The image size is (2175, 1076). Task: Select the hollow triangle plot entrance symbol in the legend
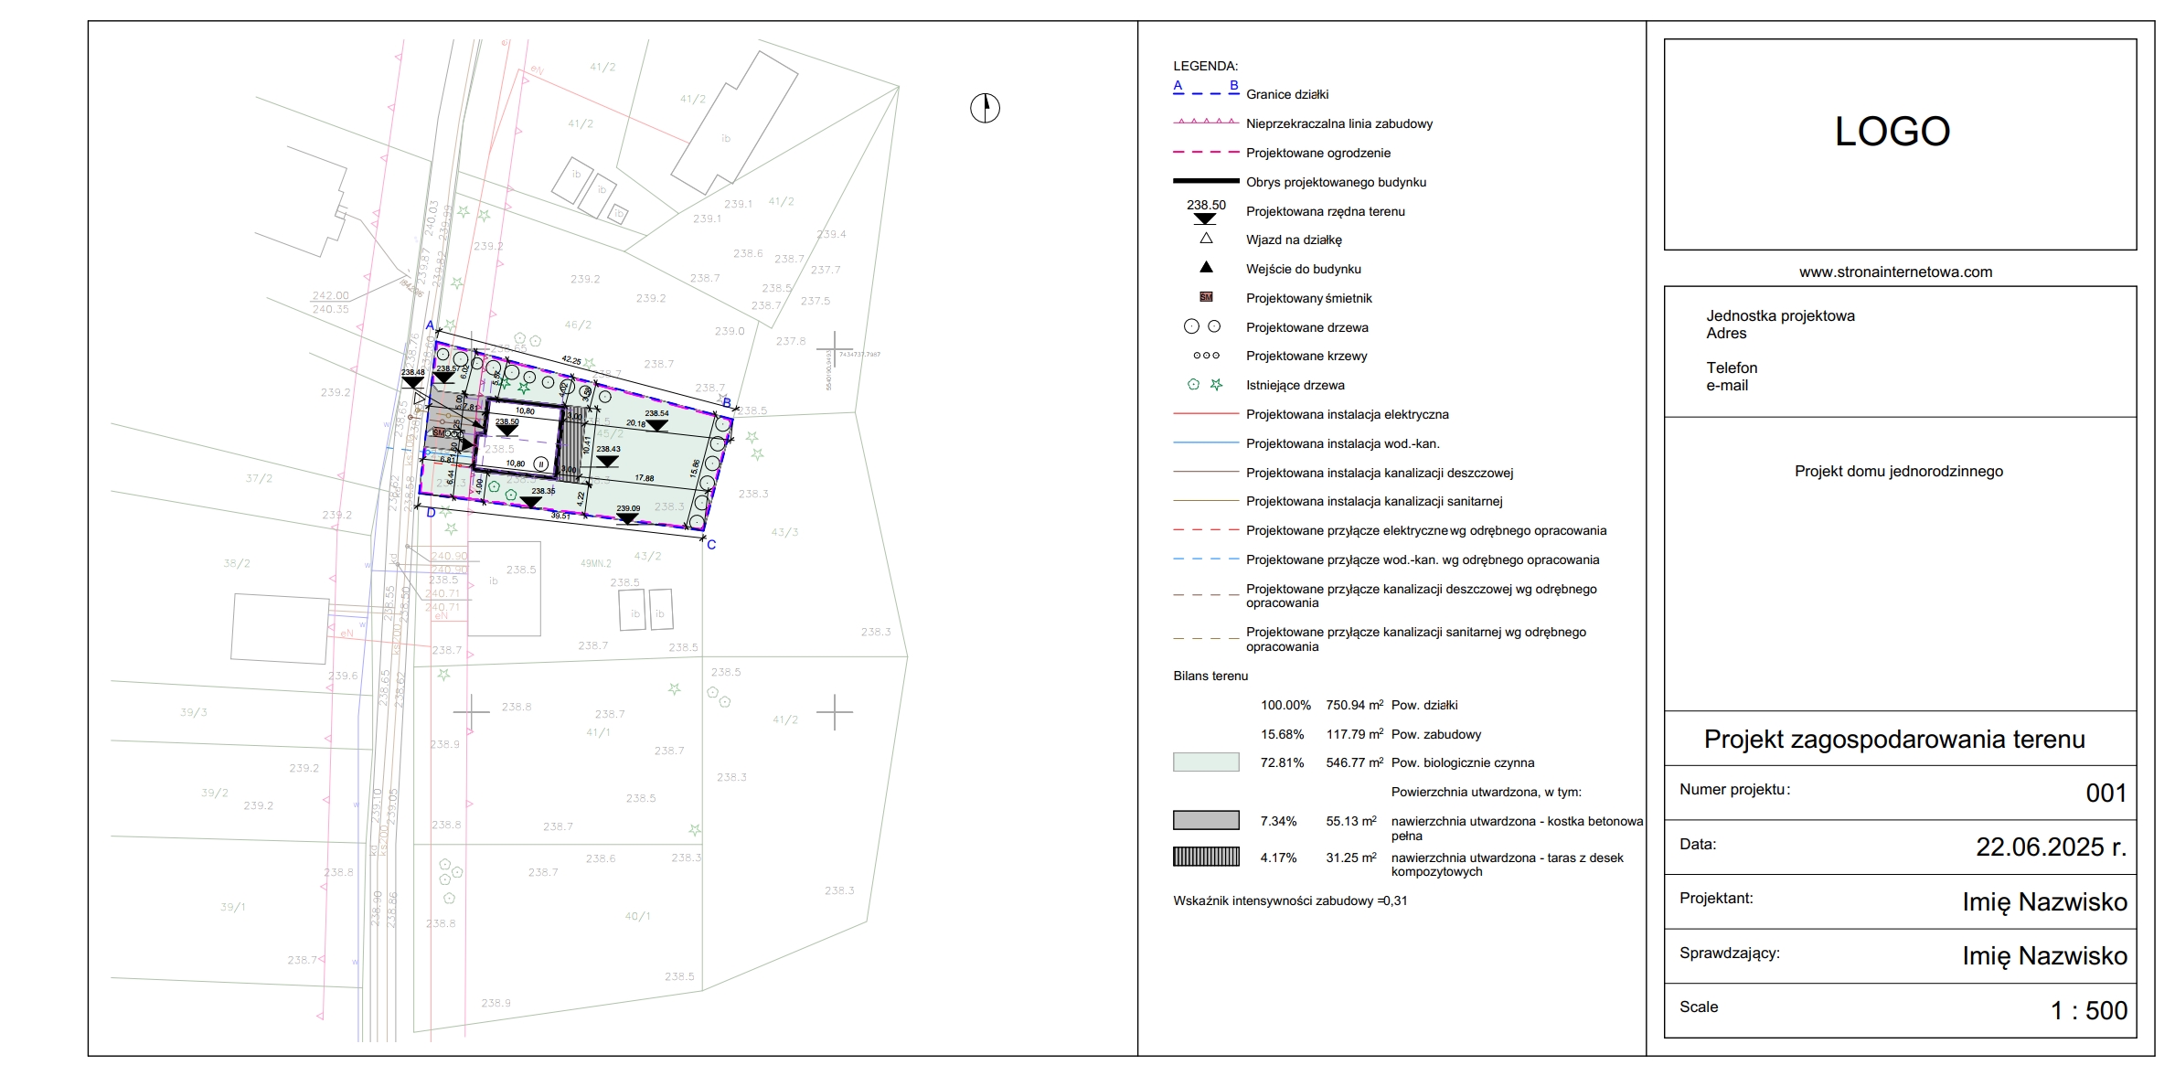(x=1206, y=239)
